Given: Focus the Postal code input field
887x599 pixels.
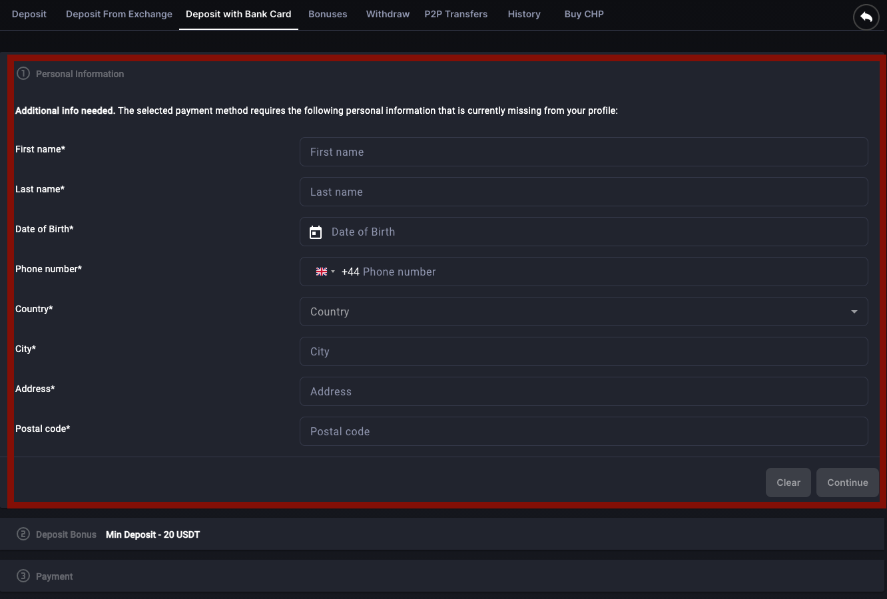Looking at the screenshot, I should 584,431.
